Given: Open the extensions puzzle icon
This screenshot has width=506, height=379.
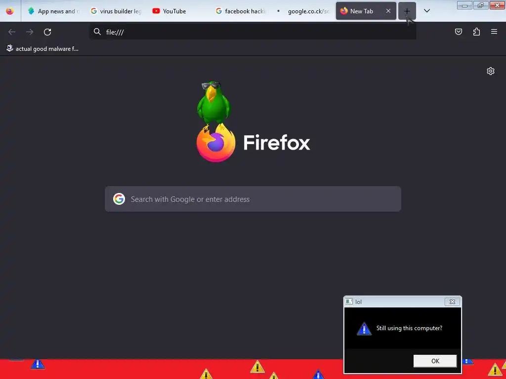Looking at the screenshot, I should coord(476,32).
